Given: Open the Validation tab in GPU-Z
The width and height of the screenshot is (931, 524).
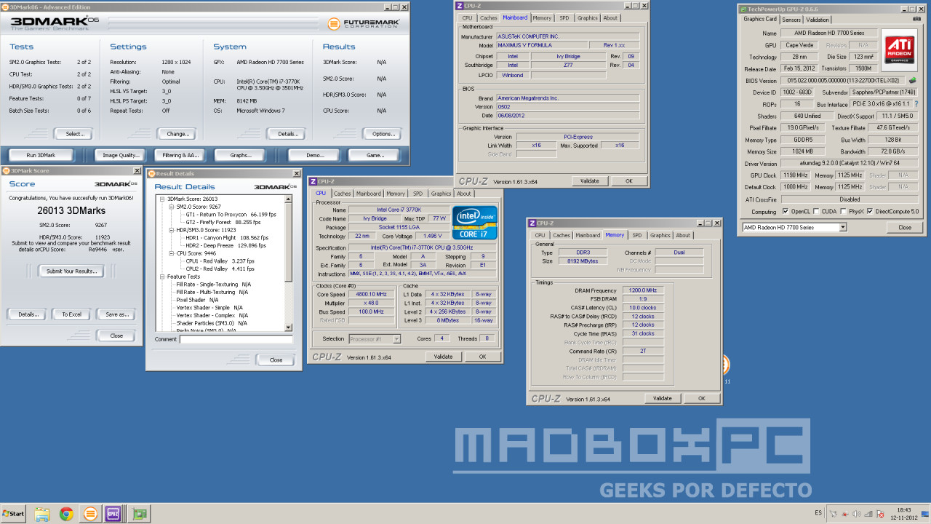Looking at the screenshot, I should [818, 20].
